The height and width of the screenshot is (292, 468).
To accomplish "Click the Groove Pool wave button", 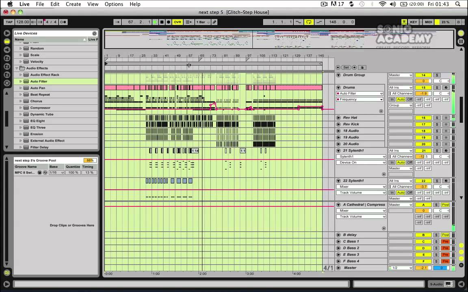I will (6, 273).
